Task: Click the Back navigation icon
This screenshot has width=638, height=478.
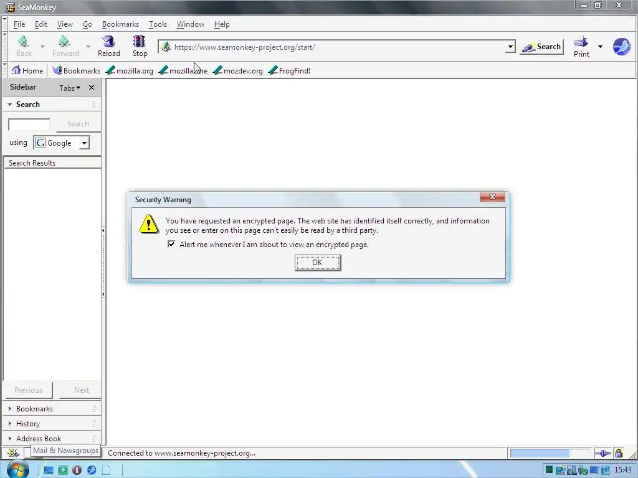Action: pyautogui.click(x=24, y=45)
